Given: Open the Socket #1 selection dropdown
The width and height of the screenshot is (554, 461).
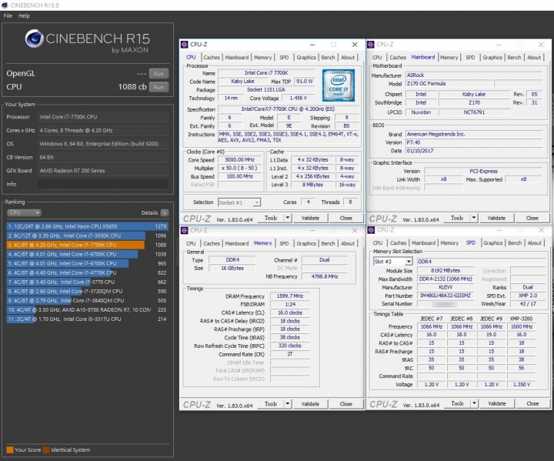Looking at the screenshot, I should [239, 202].
